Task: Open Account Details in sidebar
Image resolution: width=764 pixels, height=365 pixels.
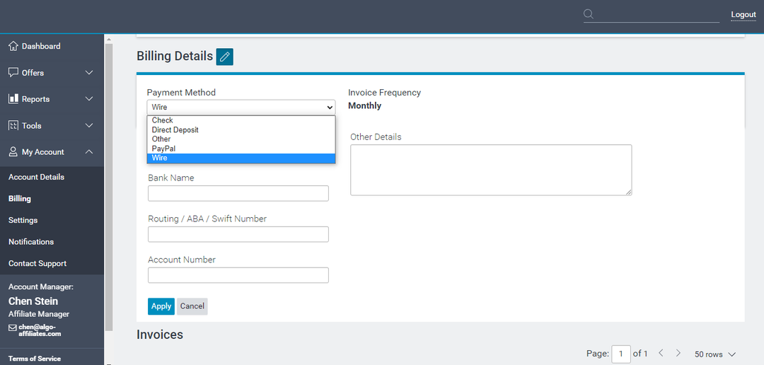Action: click(x=36, y=177)
